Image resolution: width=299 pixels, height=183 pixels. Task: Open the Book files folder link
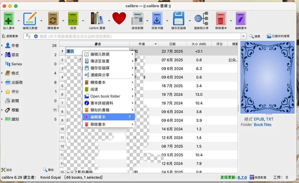263,125
